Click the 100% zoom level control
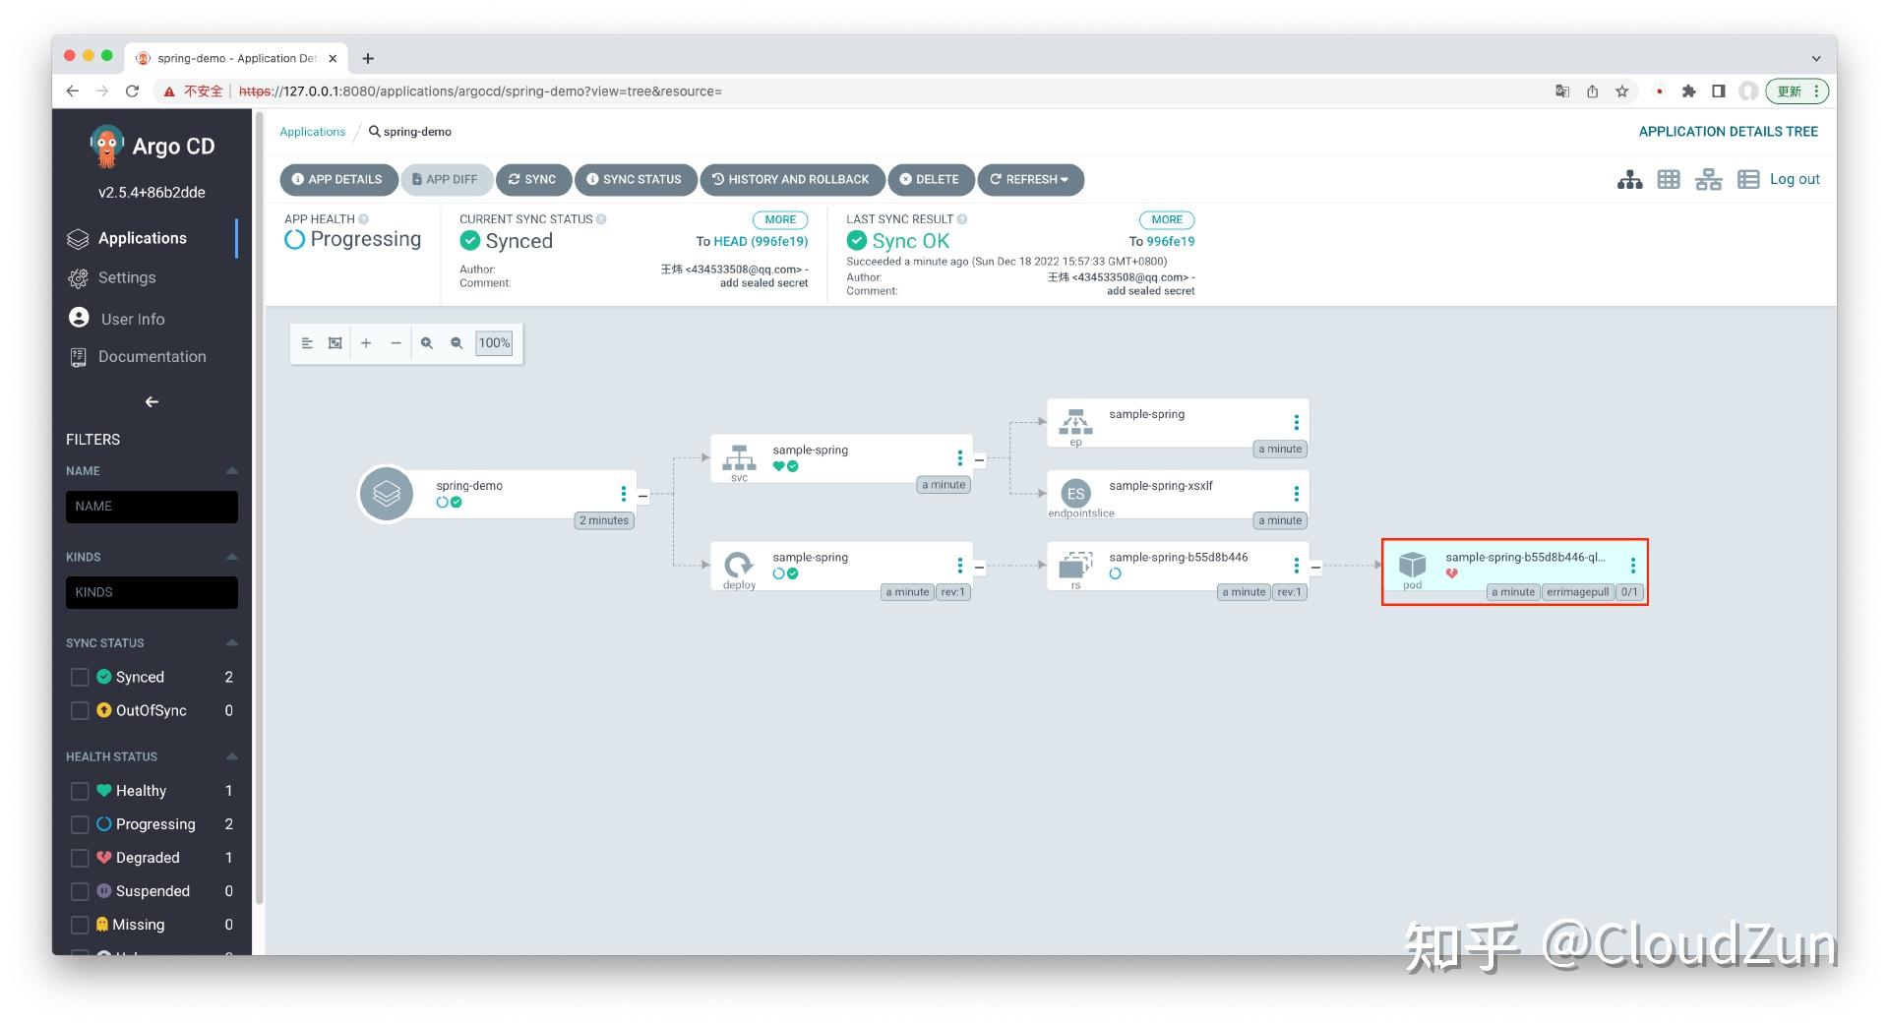This screenshot has height=1024, width=1889. (x=494, y=342)
